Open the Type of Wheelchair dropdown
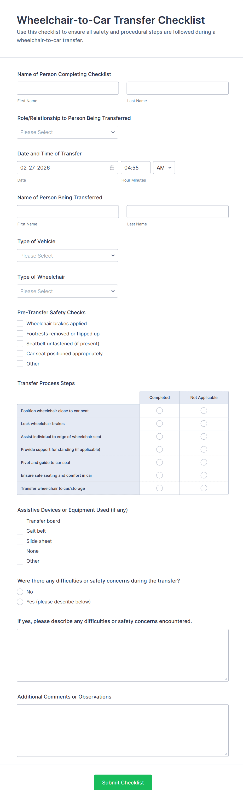 (x=67, y=291)
